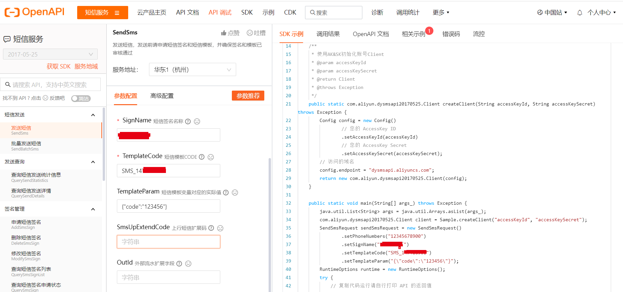Viewport: 623px width, 292px height.
Task: Click the red badge on 相关示例
Action: point(429,31)
